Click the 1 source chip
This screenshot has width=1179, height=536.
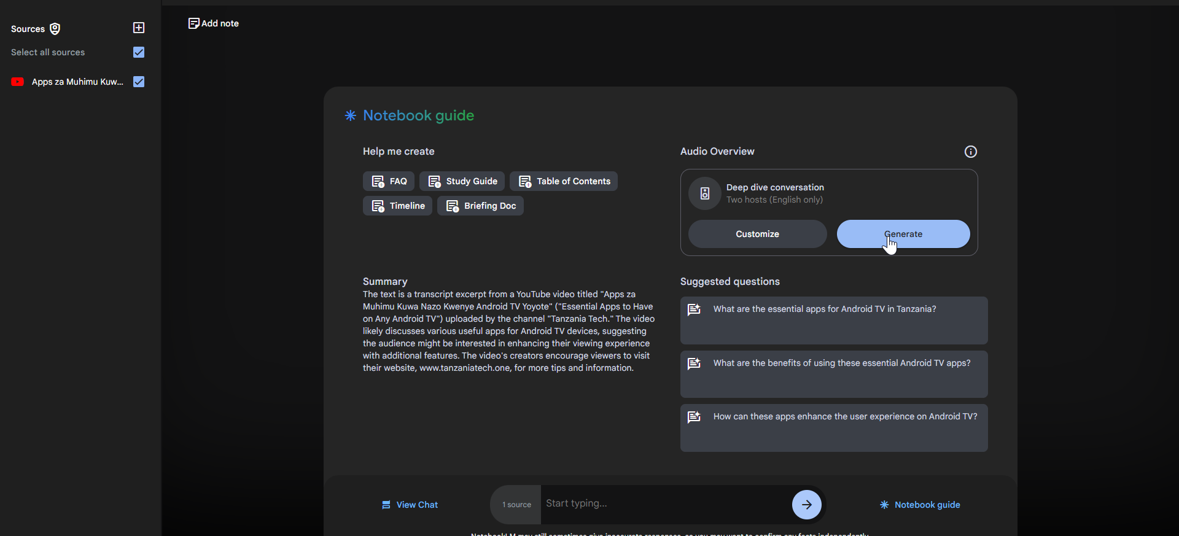[516, 505]
